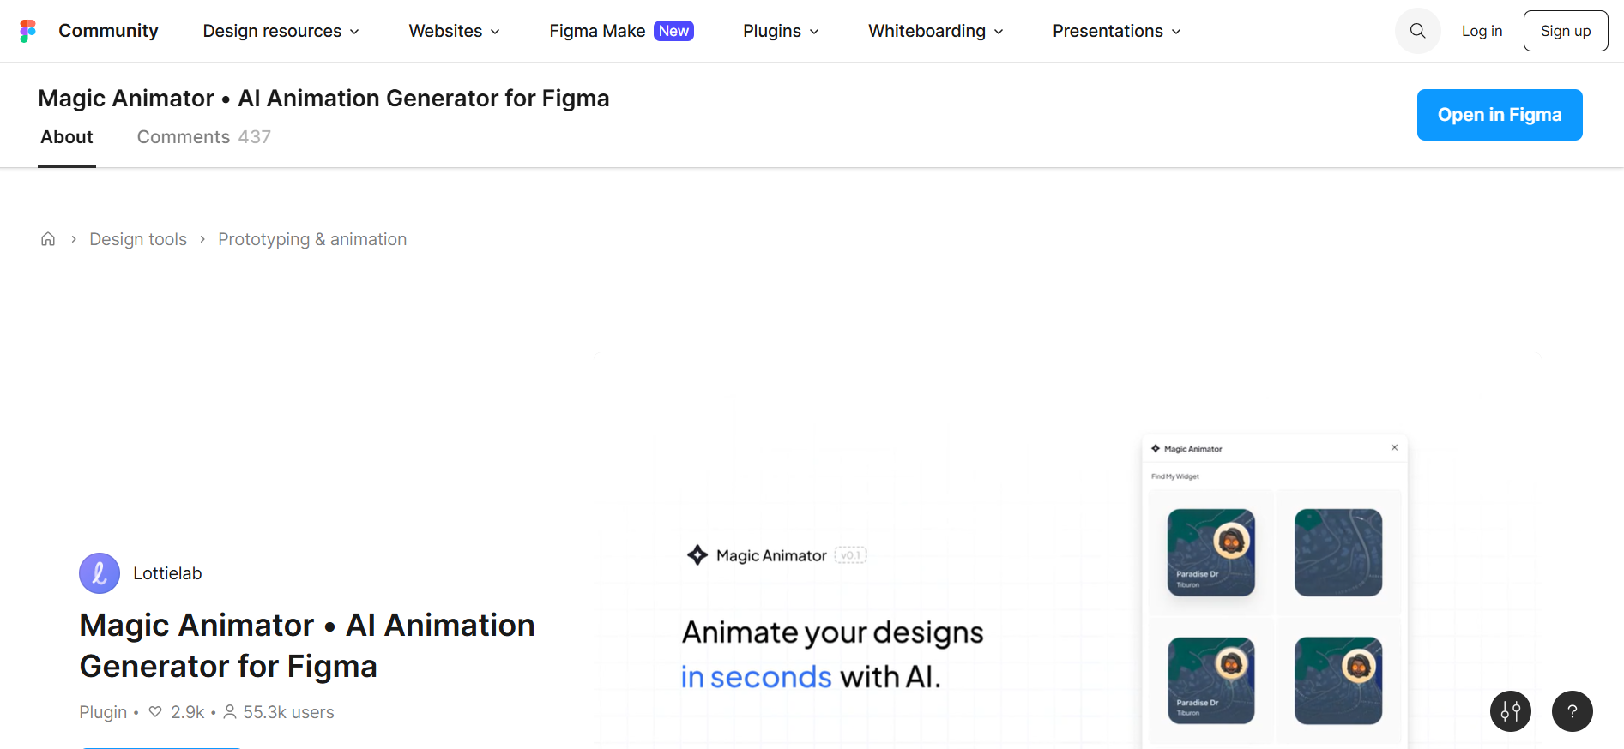Open the Figma Make New link
Viewport: 1624px width, 749px height.
(621, 31)
